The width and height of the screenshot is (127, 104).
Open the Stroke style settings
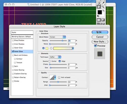17,81
